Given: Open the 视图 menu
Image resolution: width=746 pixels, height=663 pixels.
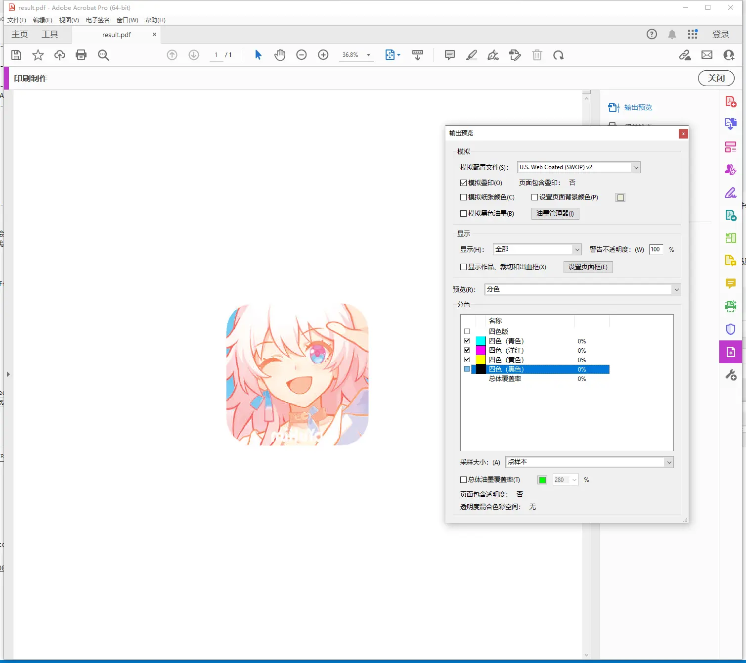Looking at the screenshot, I should (69, 20).
